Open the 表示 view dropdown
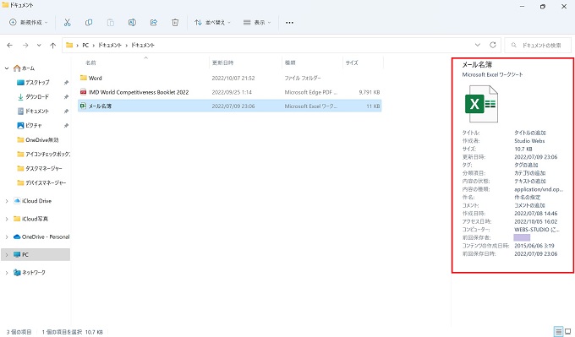Viewport: 575px width, 337px height. (x=257, y=22)
